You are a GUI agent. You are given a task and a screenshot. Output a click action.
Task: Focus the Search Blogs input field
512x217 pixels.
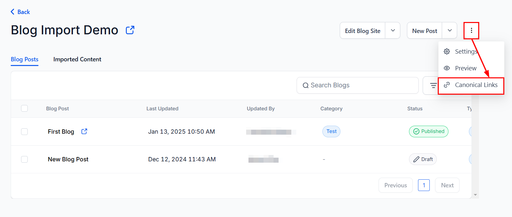click(x=357, y=85)
